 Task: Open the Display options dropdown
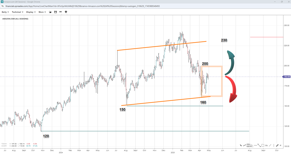click(31, 12)
